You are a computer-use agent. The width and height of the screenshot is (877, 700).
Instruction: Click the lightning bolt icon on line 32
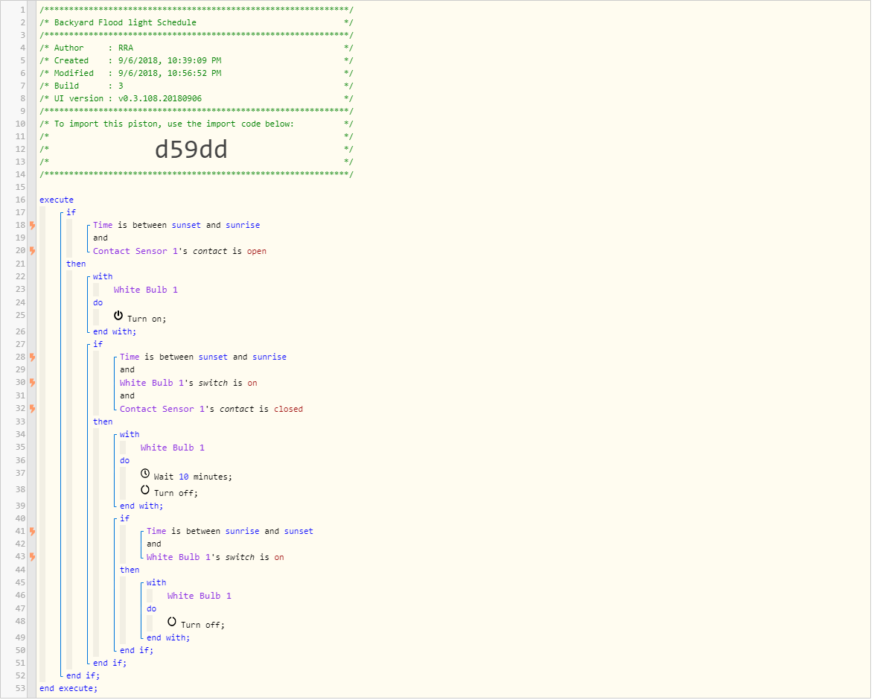[33, 410]
